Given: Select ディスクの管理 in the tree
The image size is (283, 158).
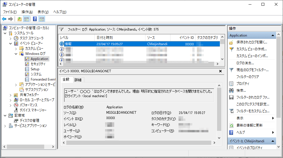Looking at the screenshot, I should point(29,120).
